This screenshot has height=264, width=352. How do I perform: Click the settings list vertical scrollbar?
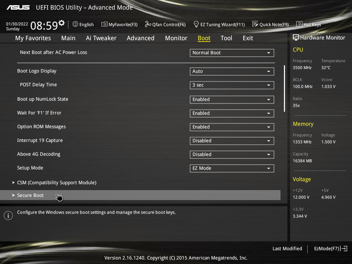(x=284, y=88)
